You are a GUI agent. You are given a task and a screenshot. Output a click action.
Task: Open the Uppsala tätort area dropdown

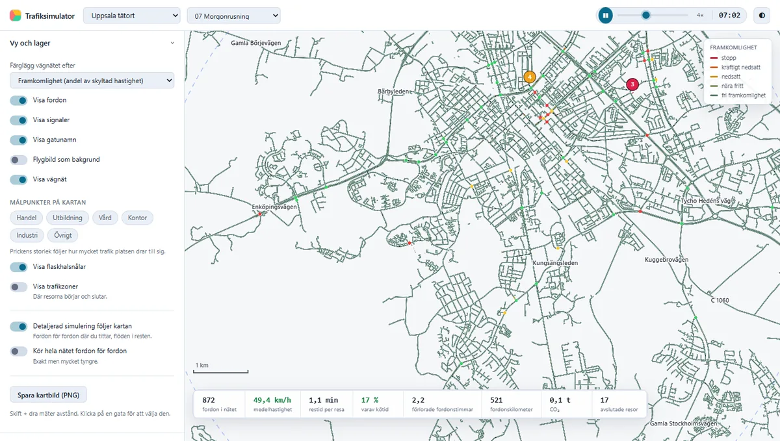click(x=132, y=16)
